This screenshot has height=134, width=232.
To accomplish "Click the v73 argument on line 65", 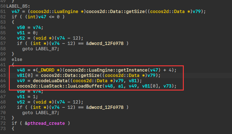I will 167,86.
